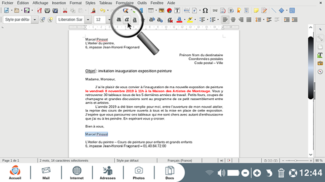Click the Track Changes icon
The height and width of the screenshot is (182, 325).
(264, 10)
